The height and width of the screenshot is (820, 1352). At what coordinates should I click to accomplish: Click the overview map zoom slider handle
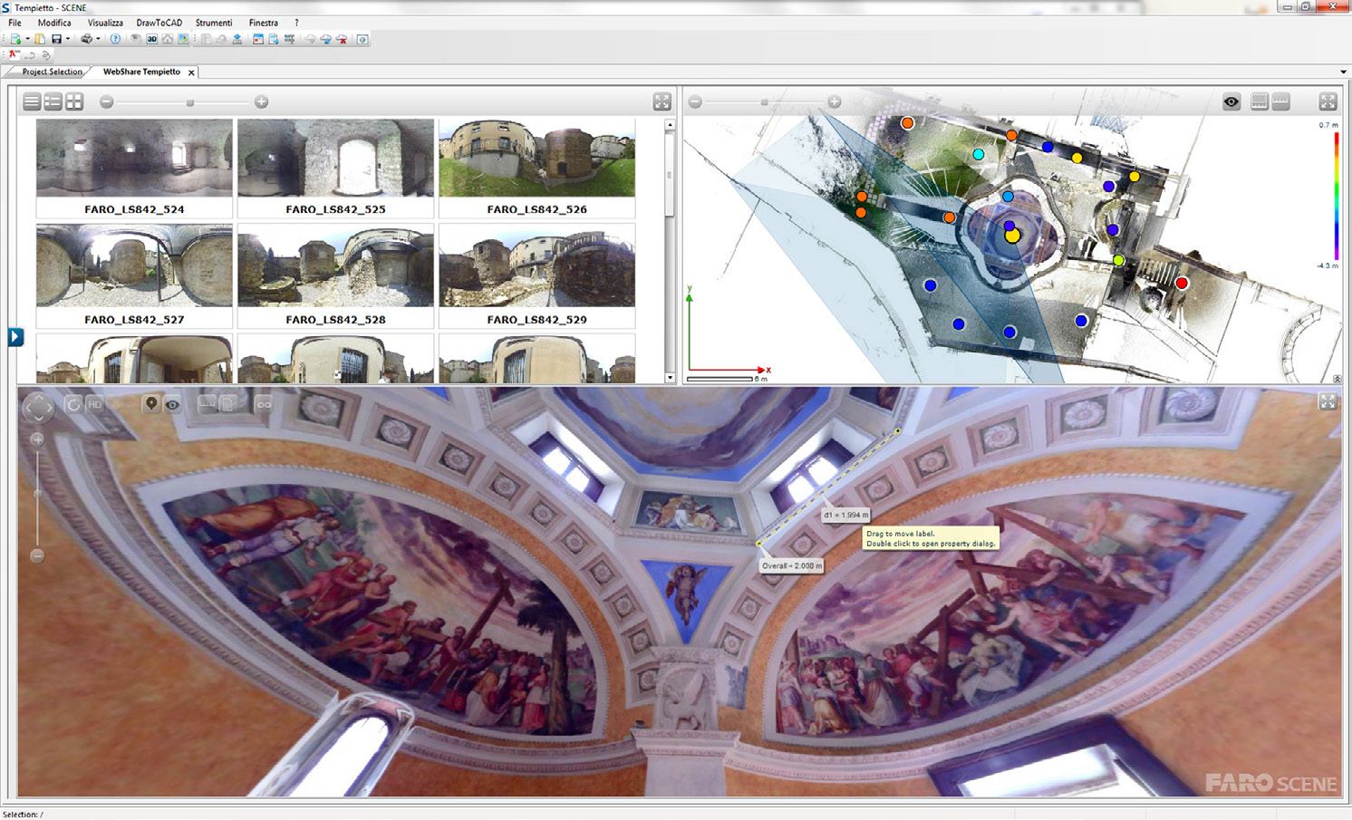click(x=765, y=102)
